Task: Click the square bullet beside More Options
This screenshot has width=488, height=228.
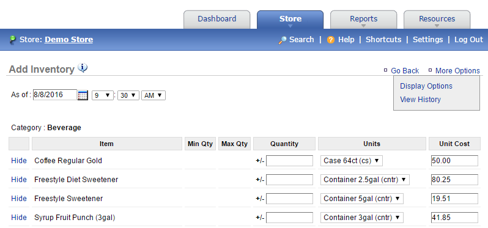Action: (430, 70)
